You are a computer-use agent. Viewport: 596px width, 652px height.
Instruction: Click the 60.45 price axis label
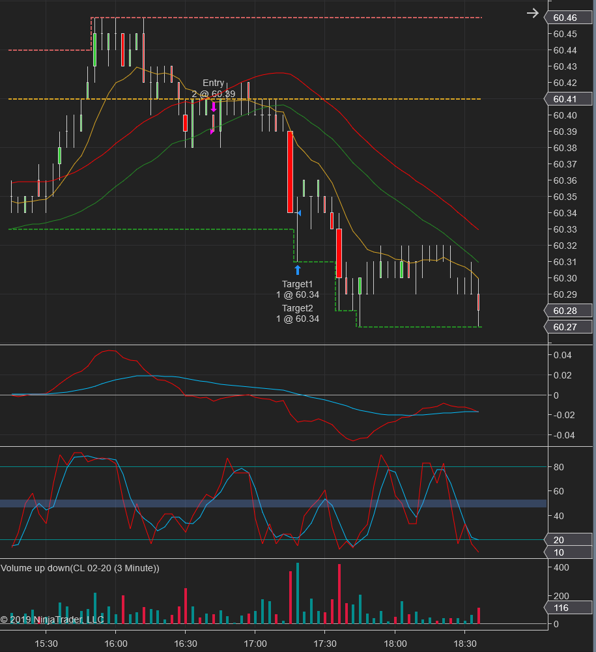tap(565, 34)
